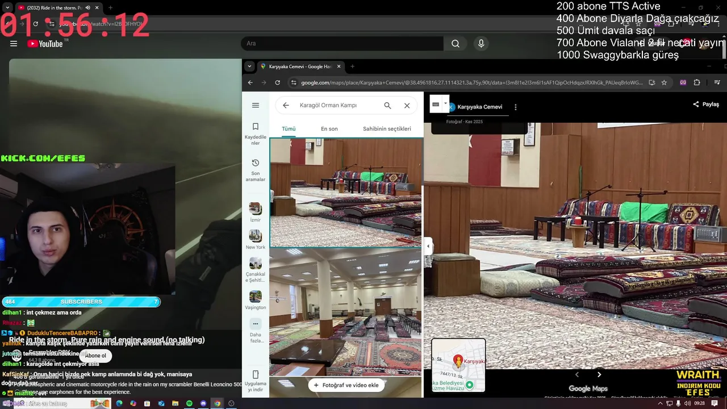727x409 pixels.
Task: Open notification center in system tray
Action: [x=715, y=403]
